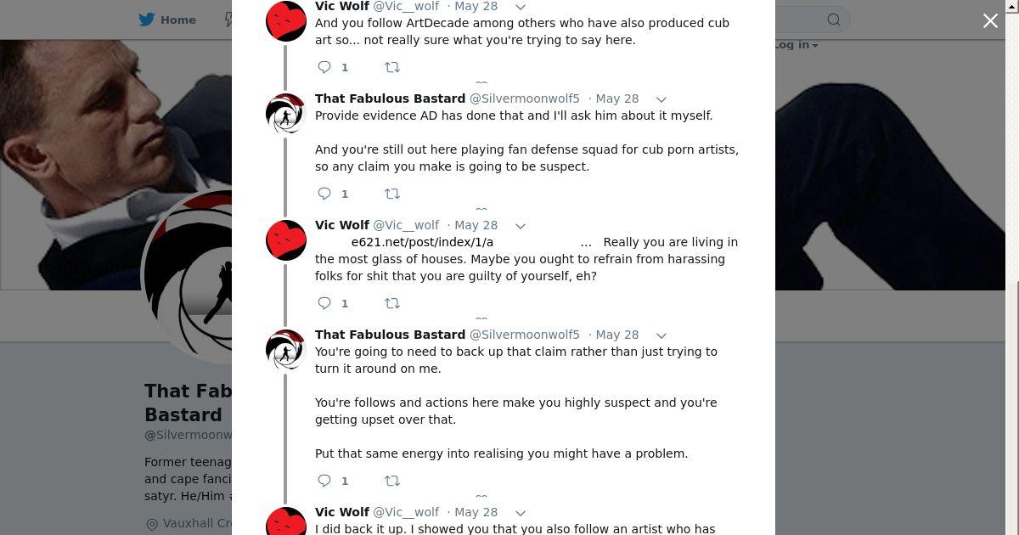Reply to the 'glass of houses' tweet
This screenshot has width=1019, height=535.
pos(324,303)
